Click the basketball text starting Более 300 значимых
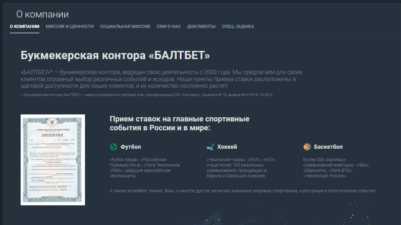Screen dimensions: 401x225 [336, 168]
